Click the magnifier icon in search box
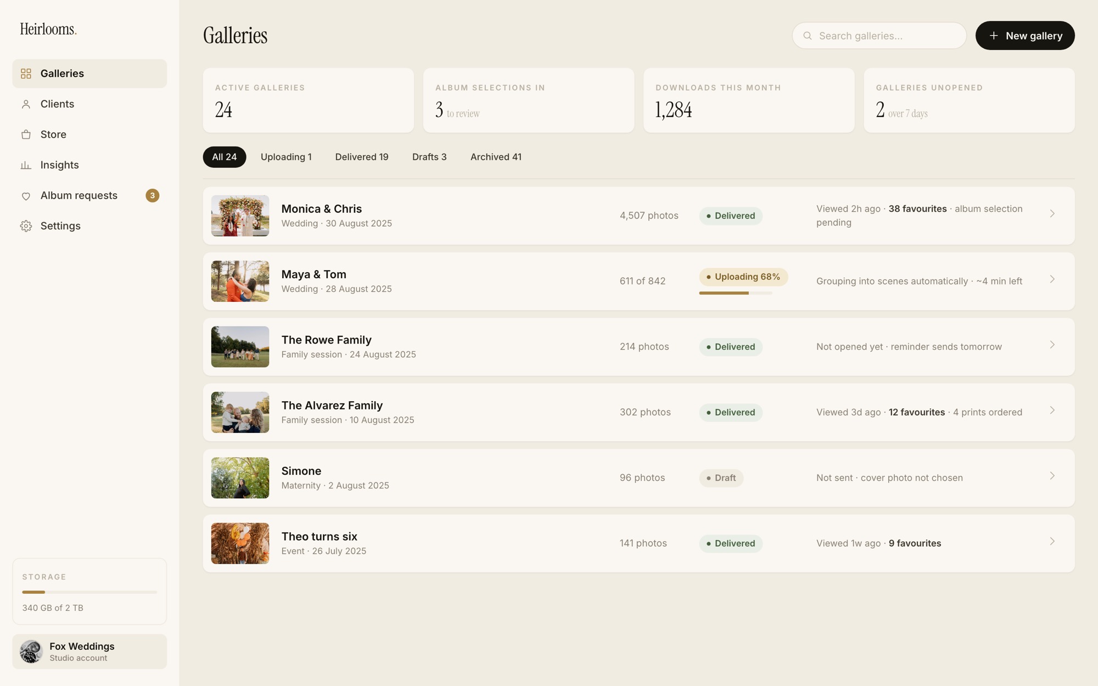The image size is (1098, 686). tap(808, 36)
